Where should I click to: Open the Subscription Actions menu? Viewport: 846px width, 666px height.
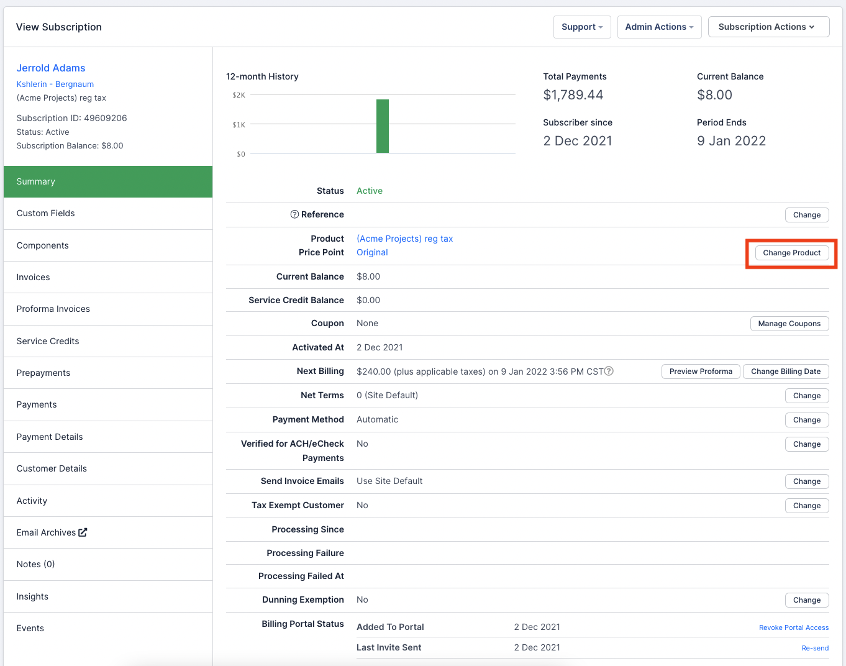click(768, 27)
